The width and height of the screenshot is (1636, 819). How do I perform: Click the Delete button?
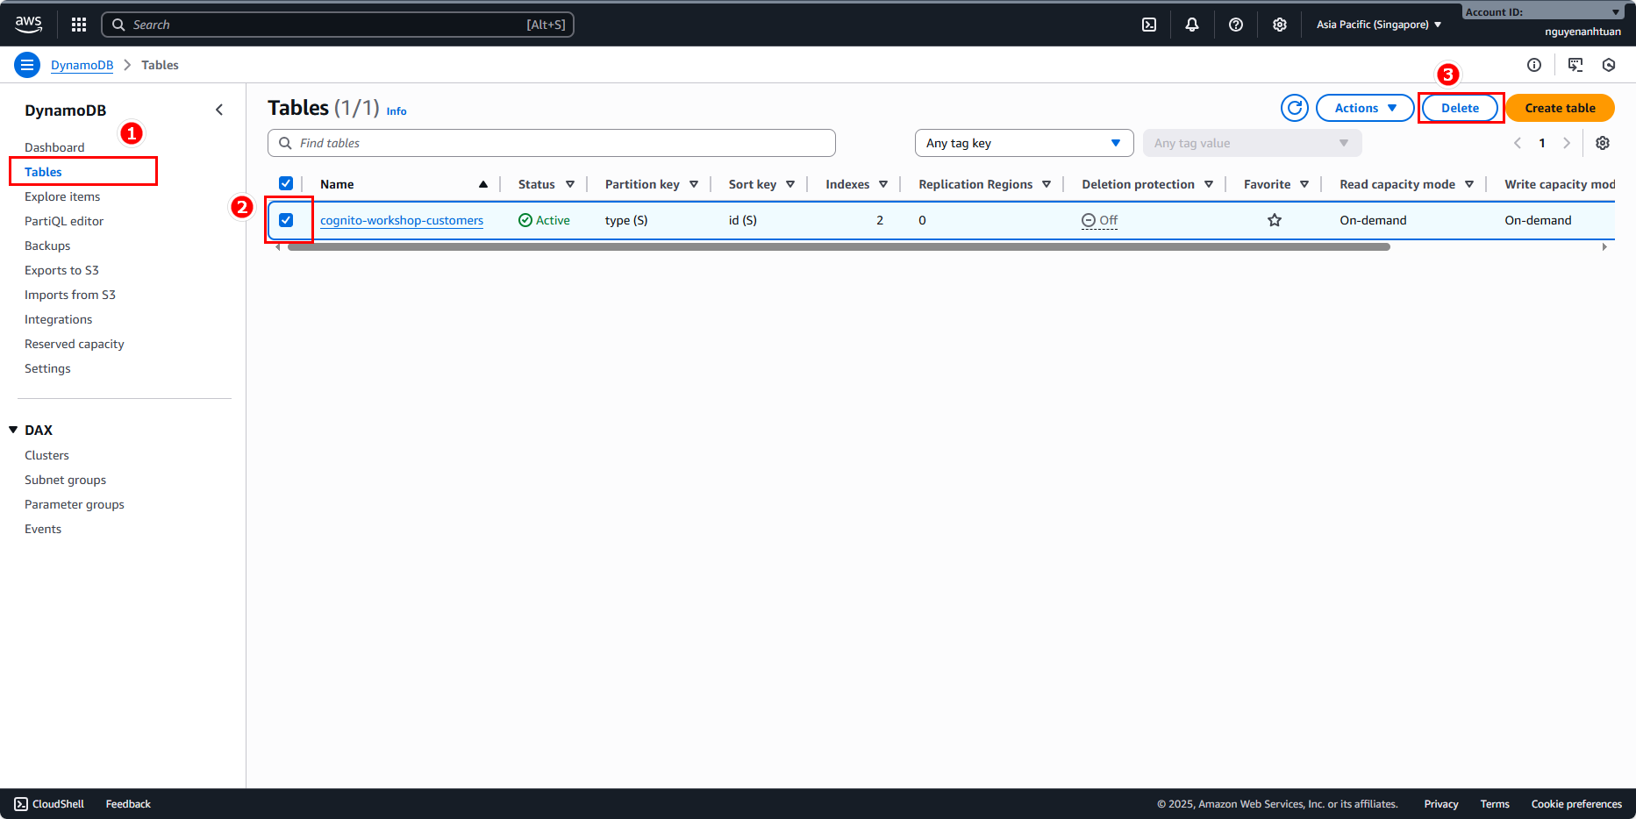click(x=1460, y=108)
